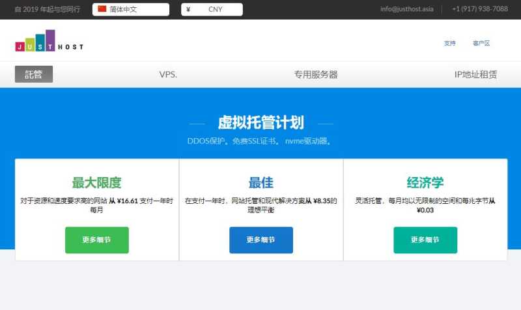
Task: Click the 虚拟托管计划 heading
Action: tap(260, 123)
